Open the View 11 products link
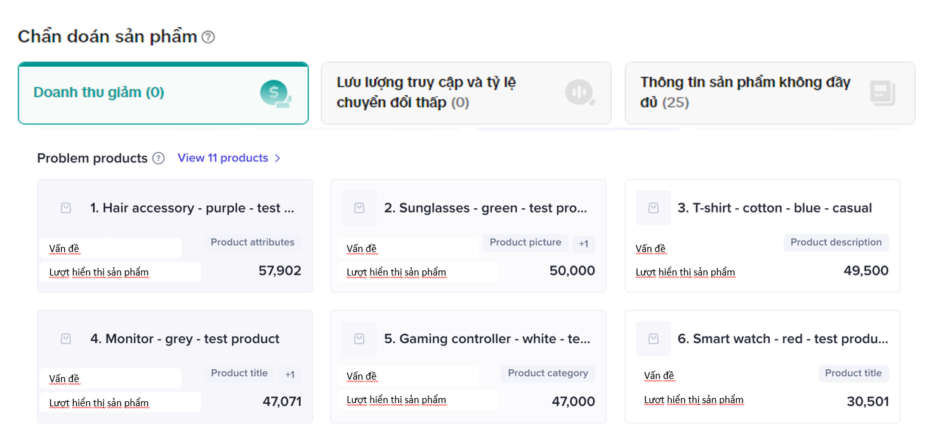This screenshot has width=936, height=438. click(x=223, y=158)
